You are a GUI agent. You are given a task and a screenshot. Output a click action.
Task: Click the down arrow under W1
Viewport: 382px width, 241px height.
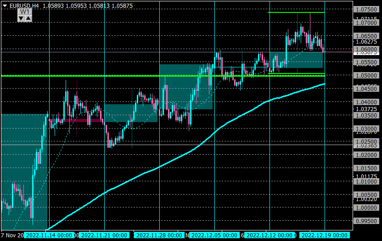click(x=21, y=18)
